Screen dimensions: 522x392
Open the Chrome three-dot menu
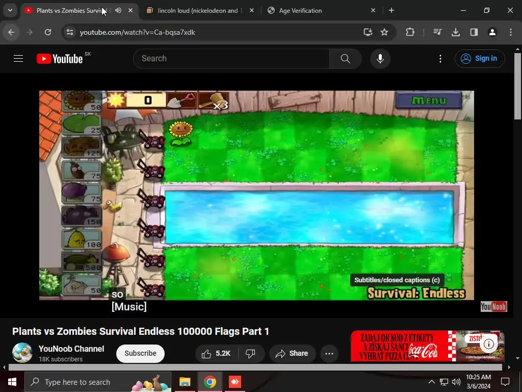(x=511, y=32)
